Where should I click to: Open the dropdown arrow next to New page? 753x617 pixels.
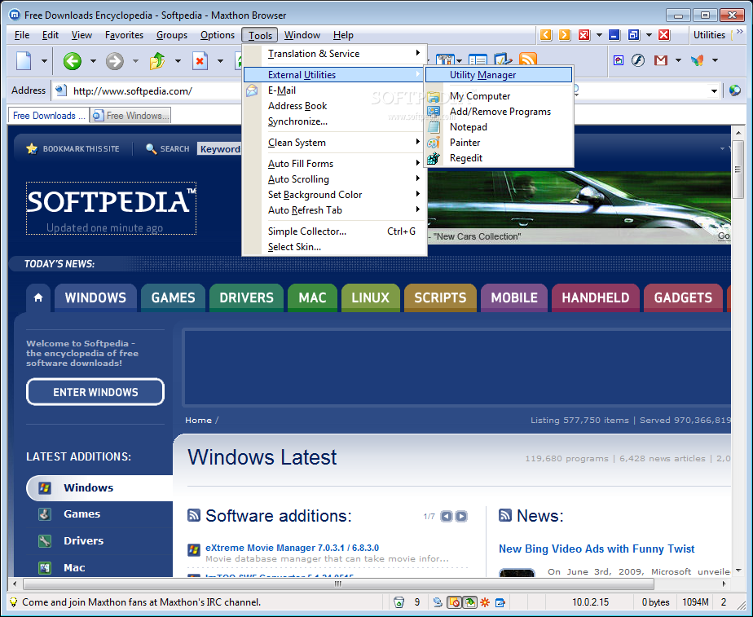click(x=44, y=61)
